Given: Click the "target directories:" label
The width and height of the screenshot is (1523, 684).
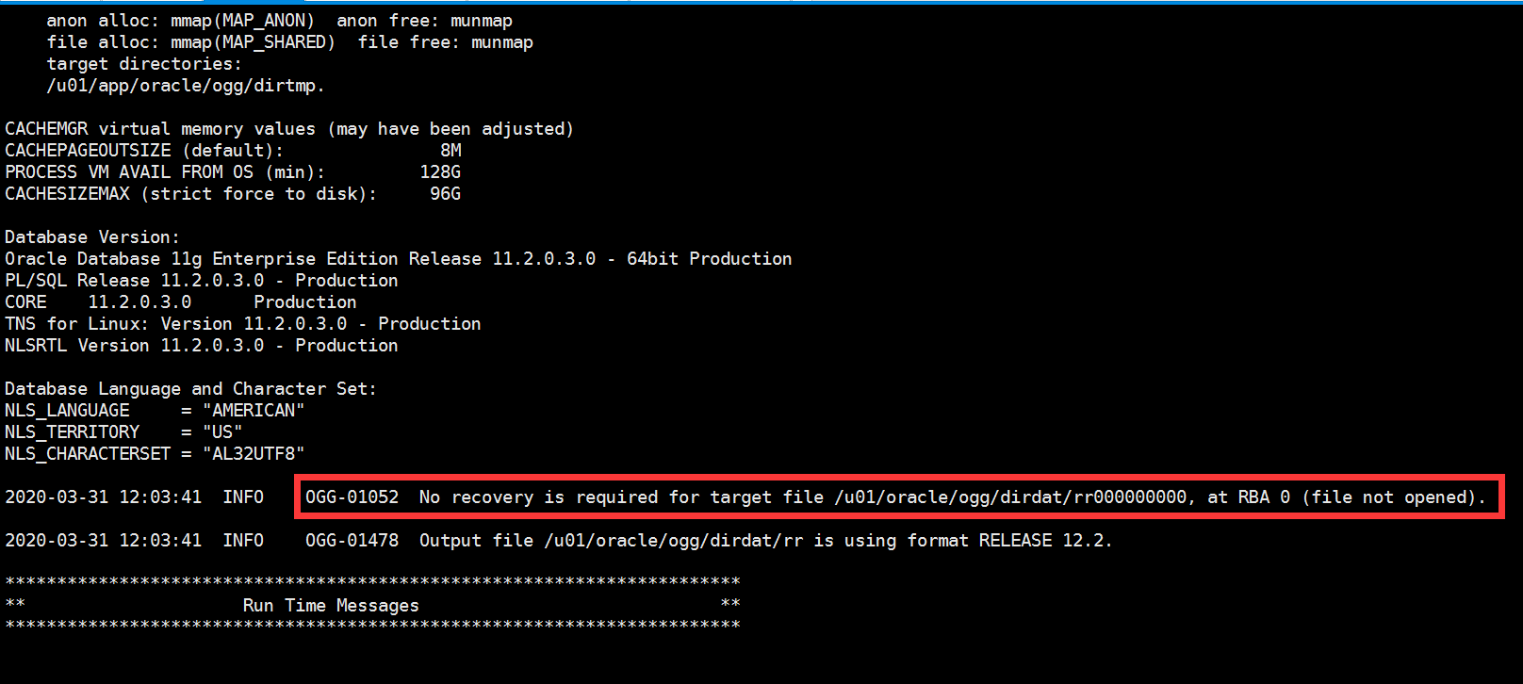Looking at the screenshot, I should click(143, 64).
